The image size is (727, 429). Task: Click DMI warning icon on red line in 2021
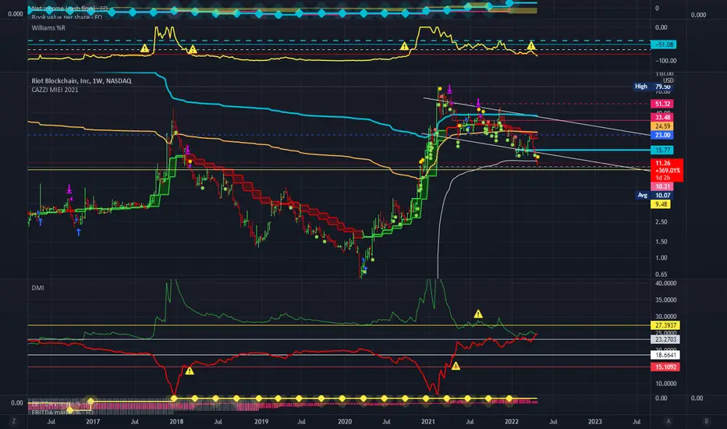[456, 366]
